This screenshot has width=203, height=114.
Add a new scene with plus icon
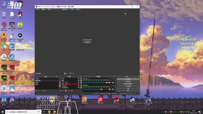[x=37, y=91]
